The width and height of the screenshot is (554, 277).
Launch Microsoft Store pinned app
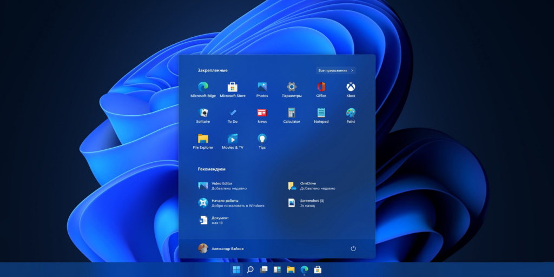233,90
